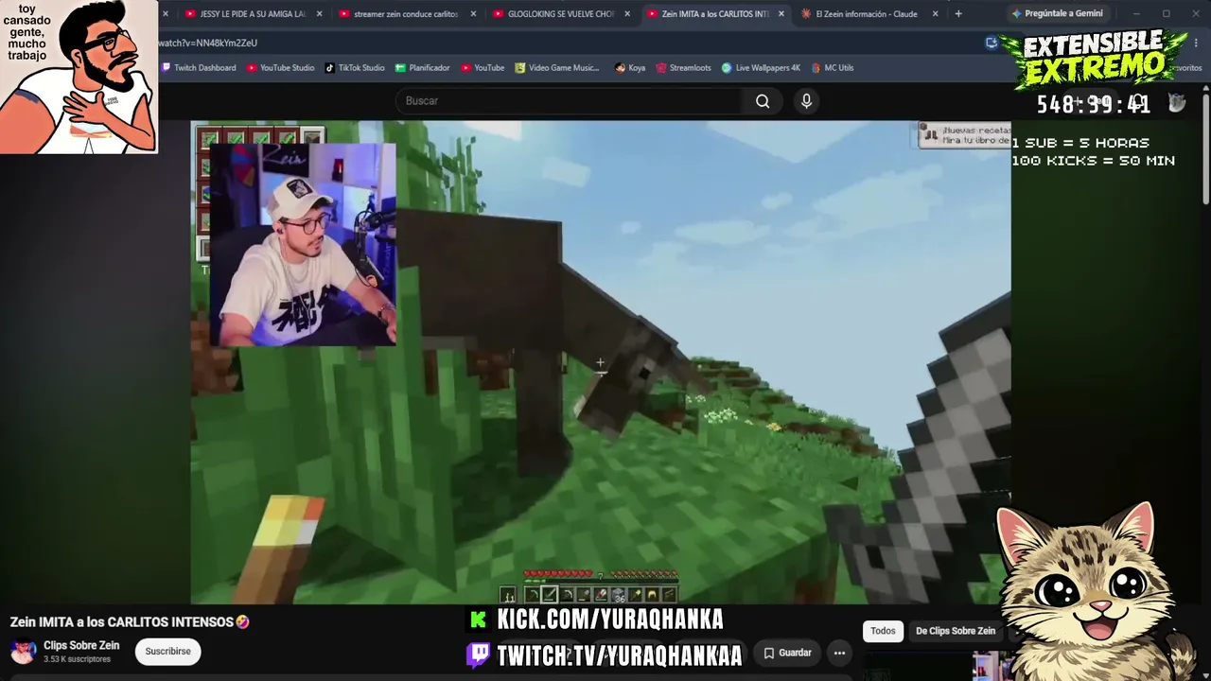
Task: Start voice search with the microphone icon
Action: (x=806, y=101)
